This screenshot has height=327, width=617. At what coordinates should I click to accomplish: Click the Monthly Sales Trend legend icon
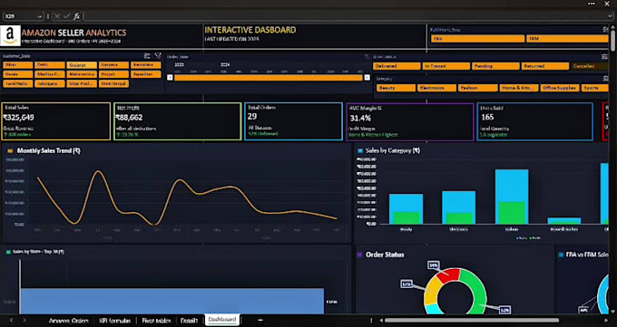click(10, 151)
